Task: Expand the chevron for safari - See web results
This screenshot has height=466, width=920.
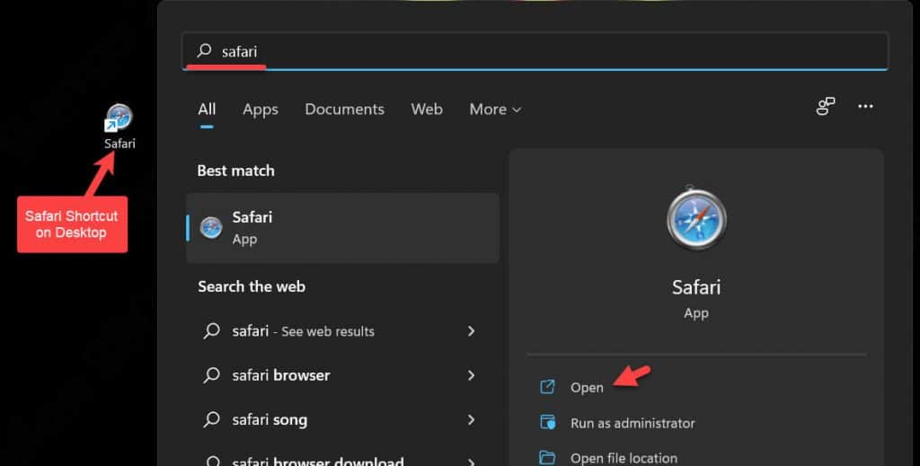Action: pyautogui.click(x=472, y=331)
